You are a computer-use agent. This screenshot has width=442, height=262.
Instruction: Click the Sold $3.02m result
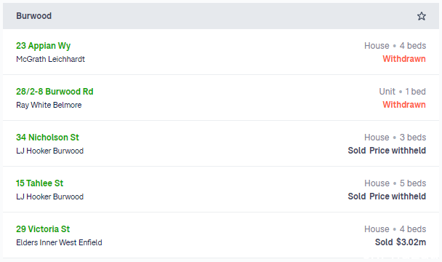point(401,242)
